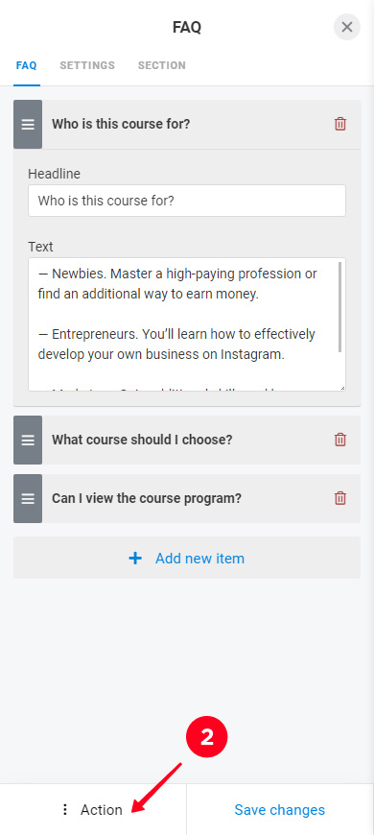Focus the Headline input field
Image resolution: width=374 pixels, height=835 pixels.
click(x=187, y=201)
